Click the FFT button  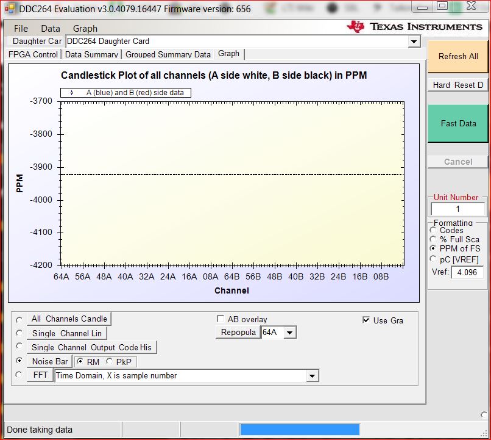click(x=40, y=375)
